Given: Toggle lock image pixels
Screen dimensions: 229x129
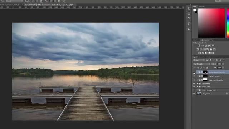Looking at the screenshot, I should (x=201, y=68).
